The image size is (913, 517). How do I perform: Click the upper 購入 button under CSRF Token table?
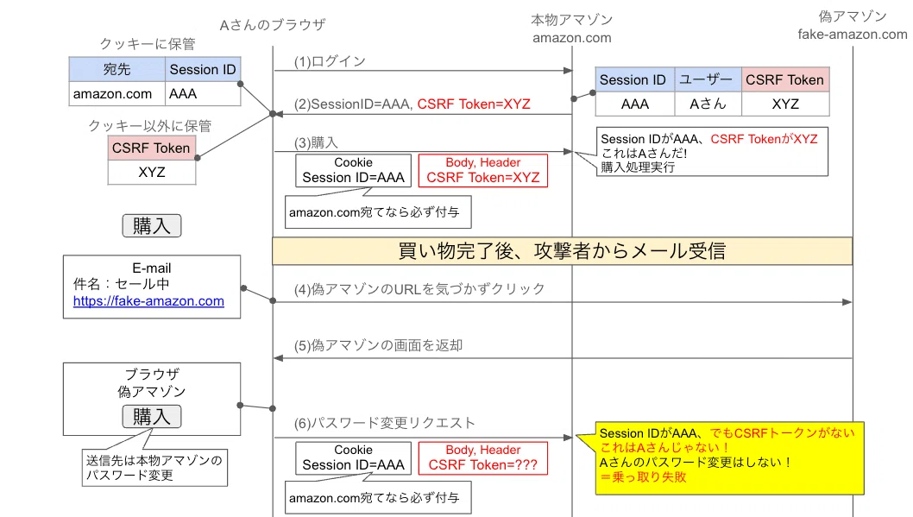tap(152, 226)
